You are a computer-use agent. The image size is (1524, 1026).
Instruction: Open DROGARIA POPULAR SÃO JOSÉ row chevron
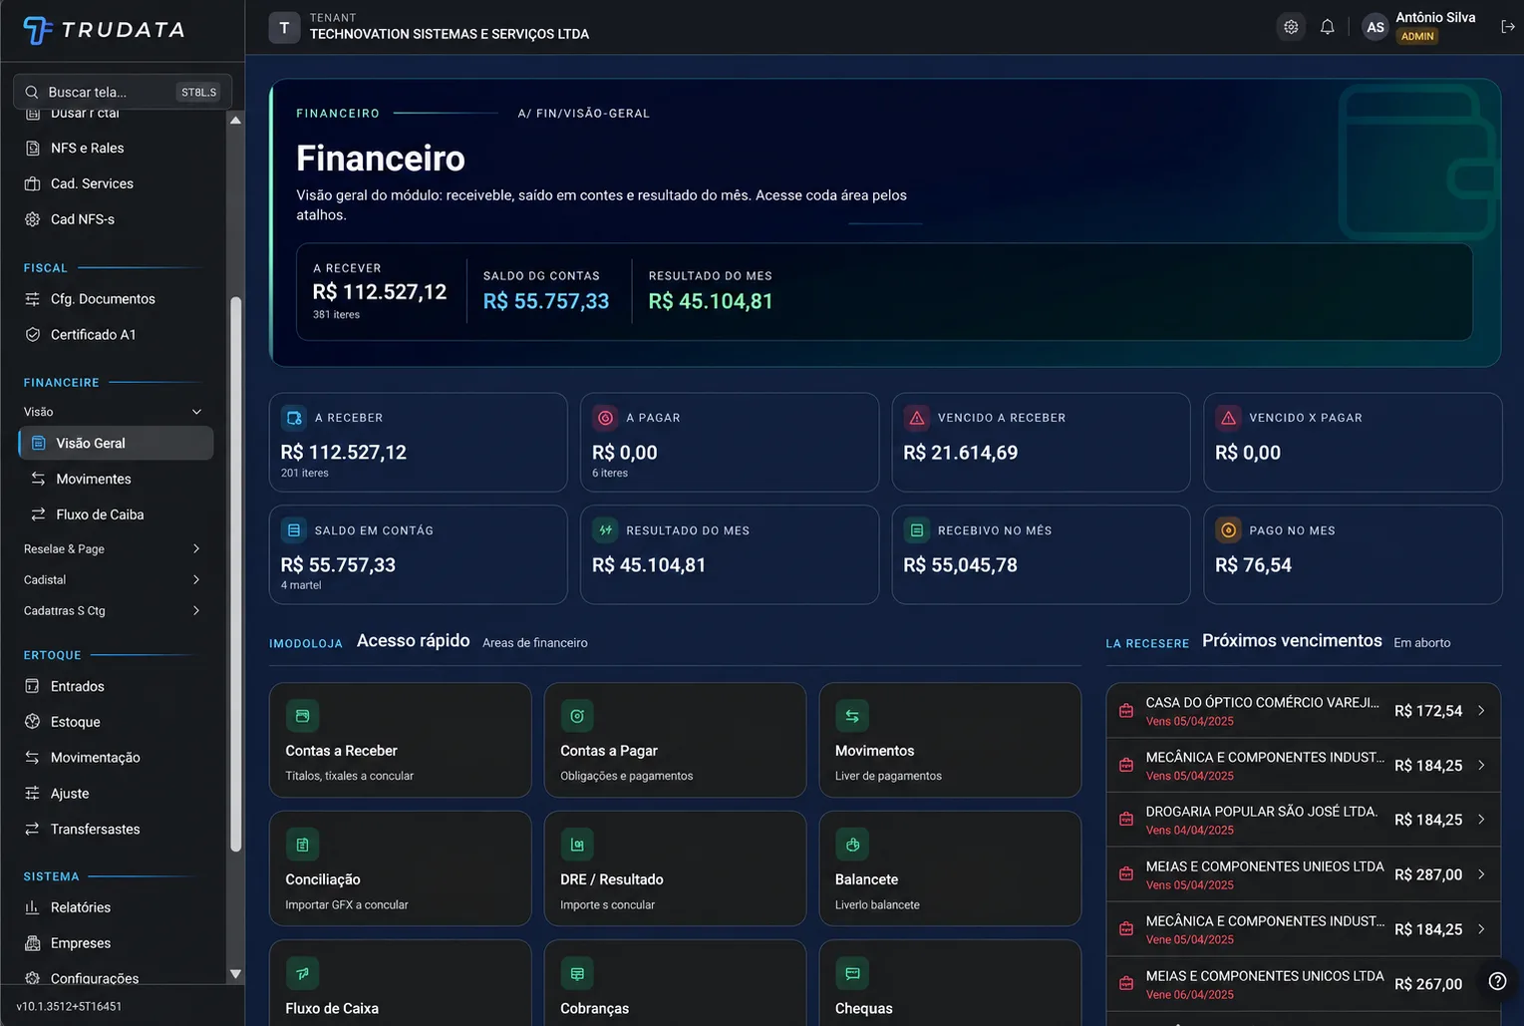(1481, 820)
